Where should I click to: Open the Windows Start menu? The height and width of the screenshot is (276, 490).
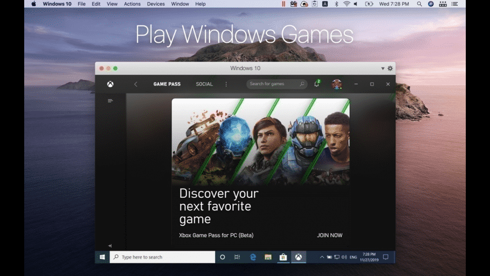coord(102,257)
